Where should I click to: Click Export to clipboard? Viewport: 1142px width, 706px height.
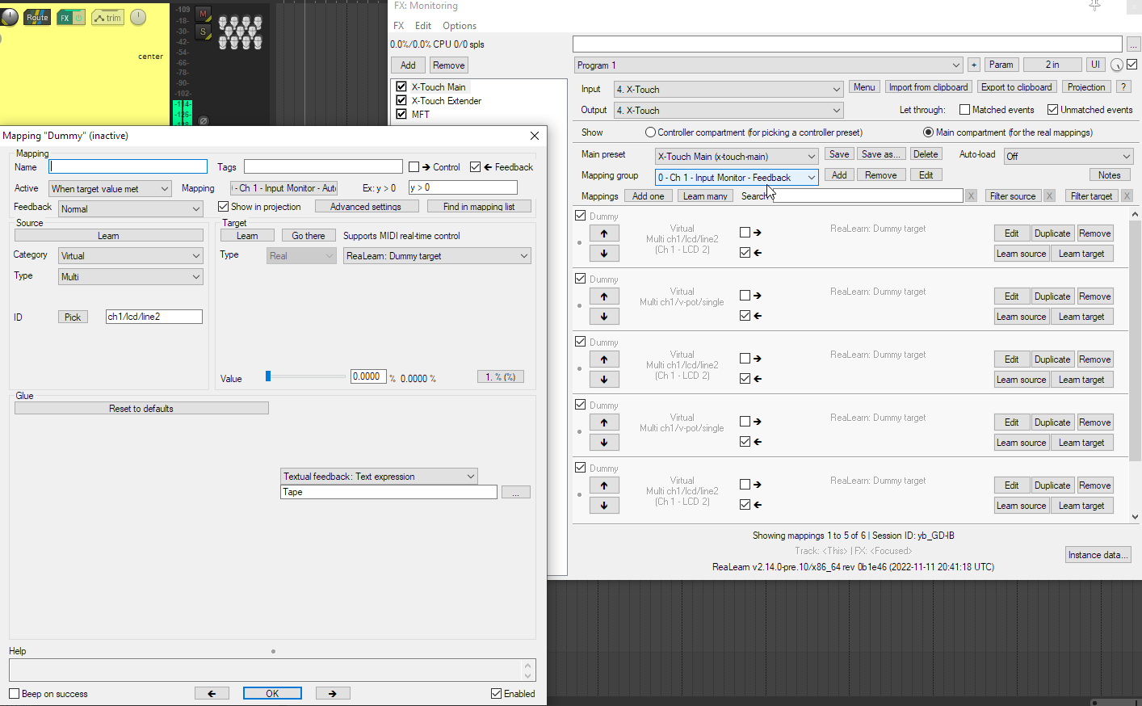tap(1017, 87)
